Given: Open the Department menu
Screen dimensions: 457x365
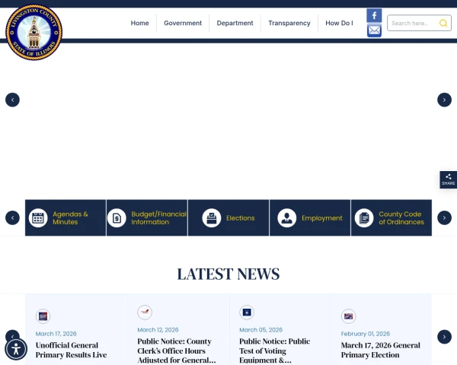Looking at the screenshot, I should click(235, 23).
